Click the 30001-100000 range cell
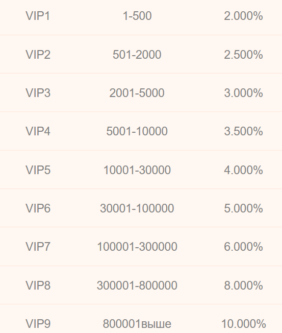Screen dimensions: 282x333 (137, 208)
